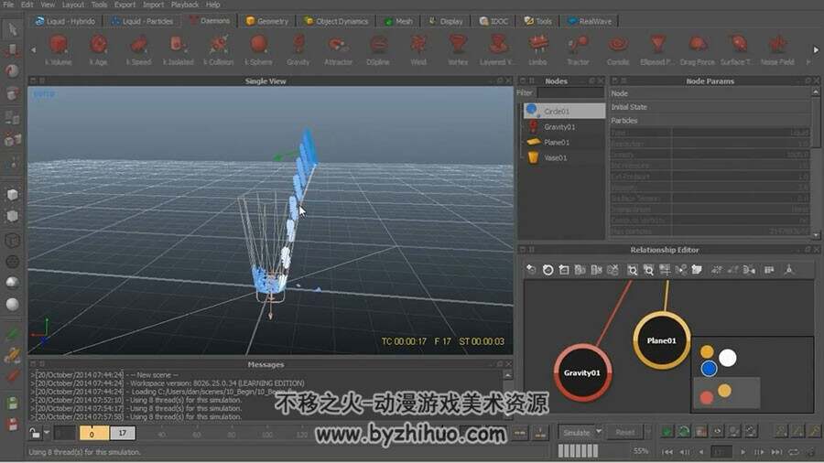
Task: Switch to the Liquid - Particles tab
Action: 142,21
